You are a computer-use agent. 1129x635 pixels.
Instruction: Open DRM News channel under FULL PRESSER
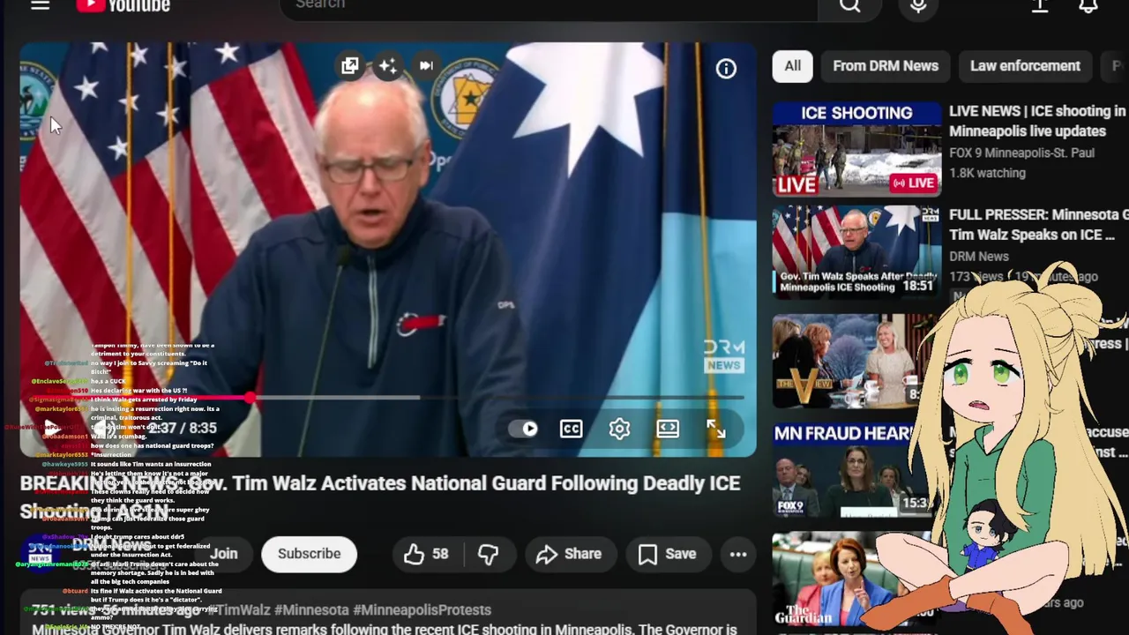coord(979,257)
